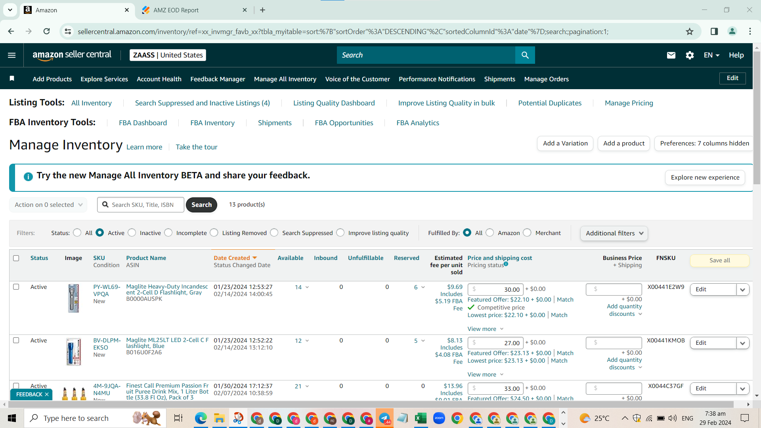The width and height of the screenshot is (761, 428).
Task: Open the Action on 0 selected dropdown
Action: [48, 204]
